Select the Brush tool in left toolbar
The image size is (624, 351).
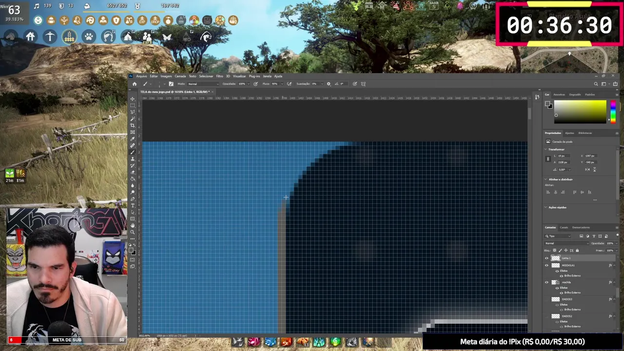click(x=133, y=152)
